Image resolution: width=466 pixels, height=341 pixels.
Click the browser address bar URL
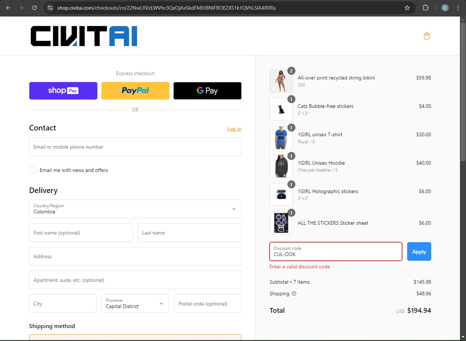pyautogui.click(x=166, y=8)
